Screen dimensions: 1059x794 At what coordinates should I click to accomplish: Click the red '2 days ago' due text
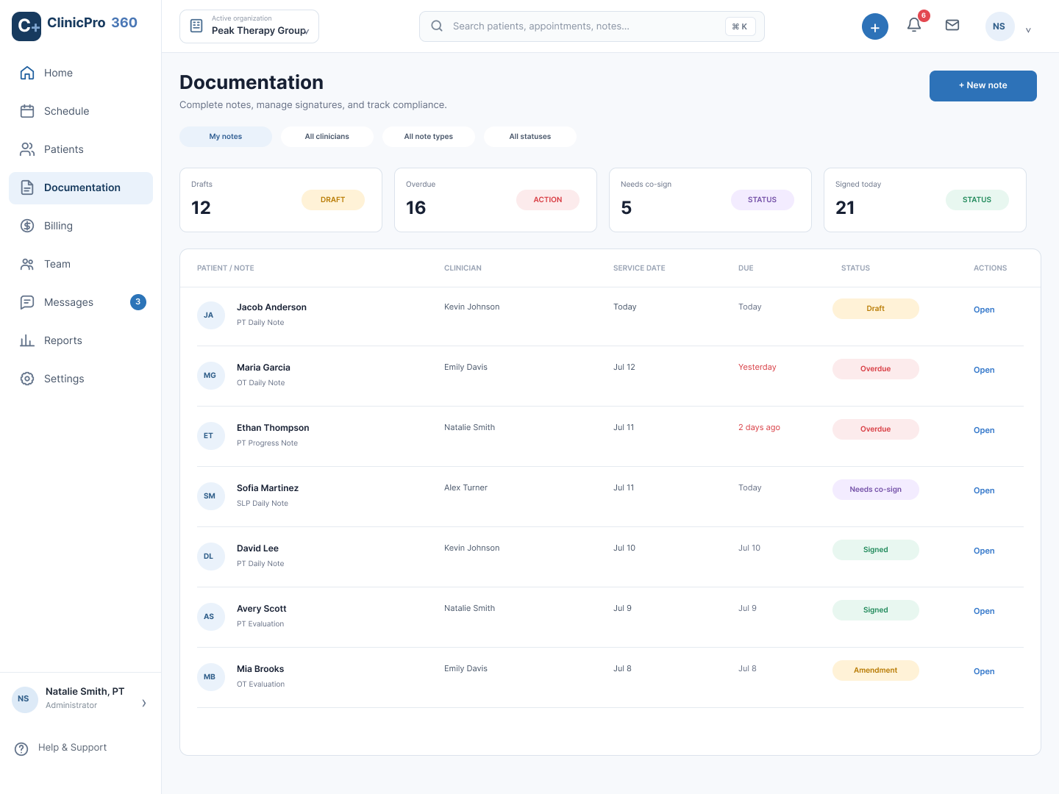tap(759, 428)
